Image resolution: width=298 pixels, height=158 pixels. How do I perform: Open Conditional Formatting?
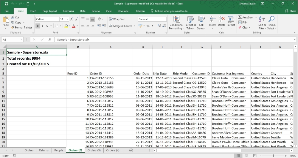click(176, 23)
